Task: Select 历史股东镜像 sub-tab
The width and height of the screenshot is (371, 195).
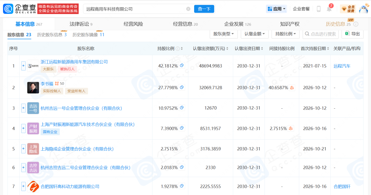Action: (88, 35)
